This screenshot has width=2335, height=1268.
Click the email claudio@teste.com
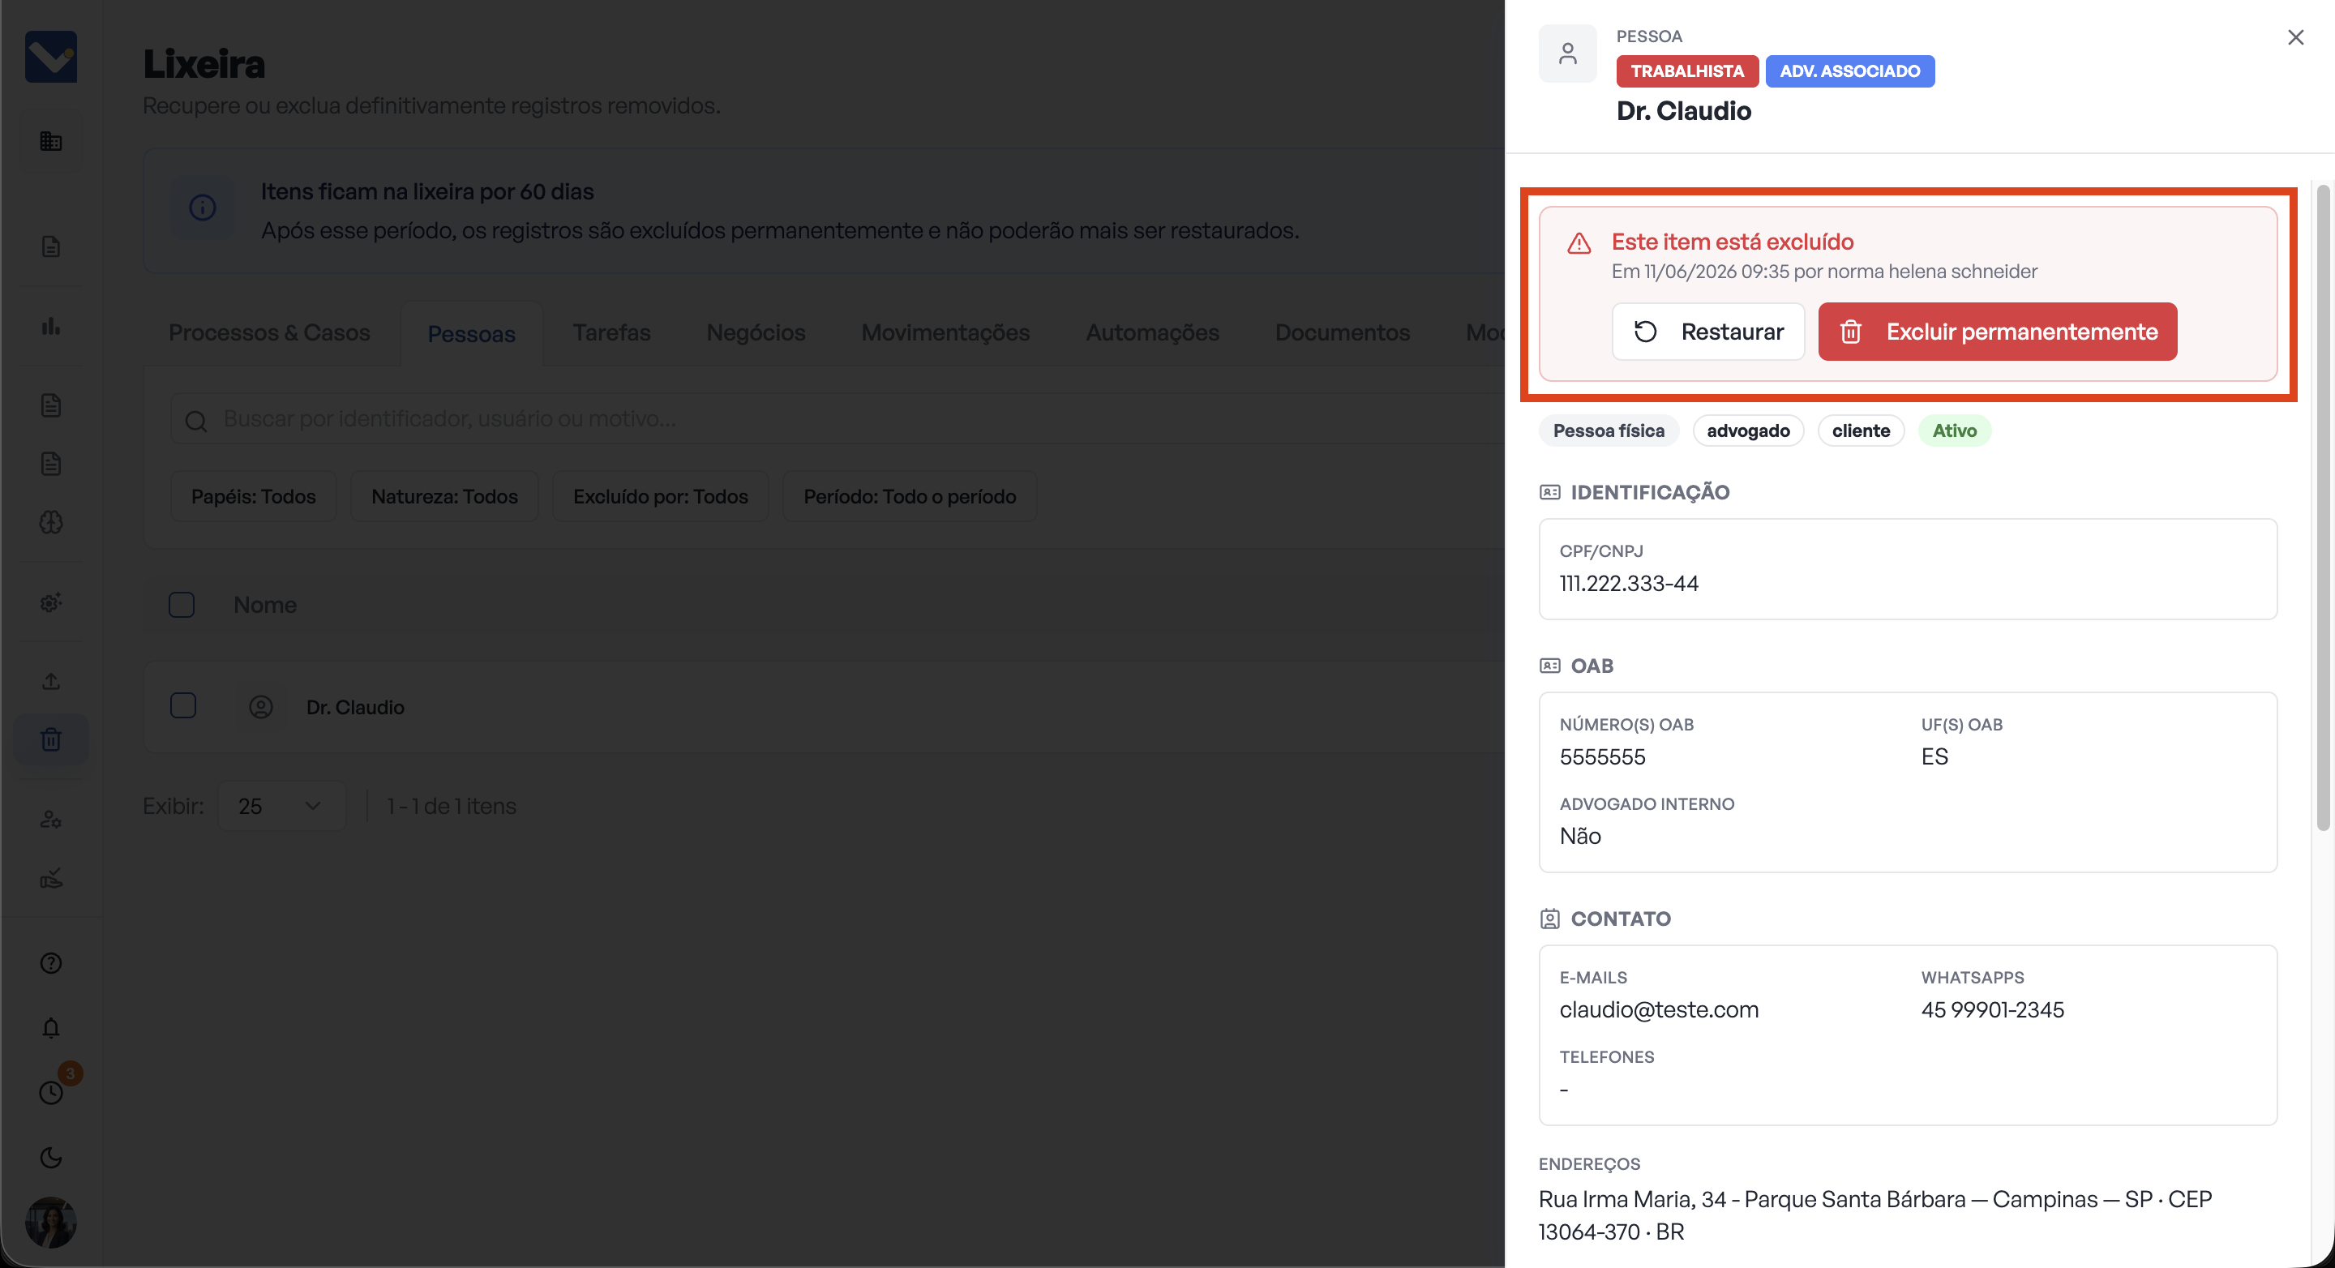(1659, 1009)
